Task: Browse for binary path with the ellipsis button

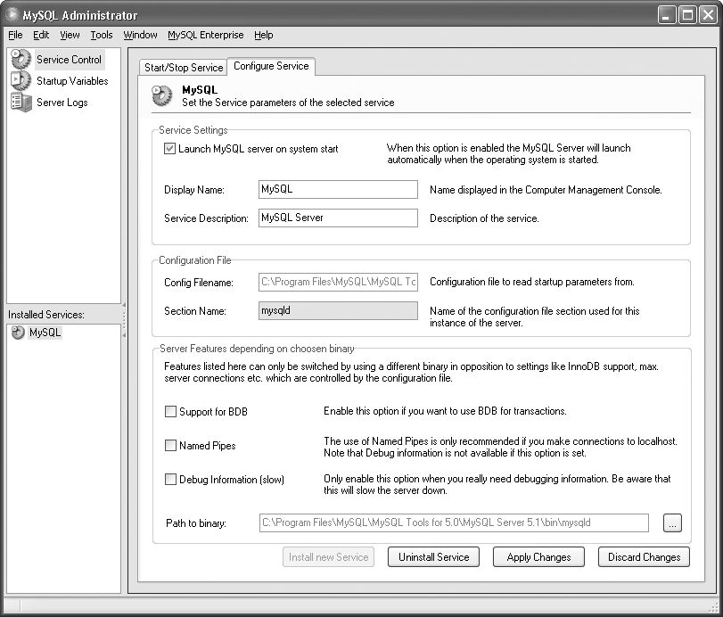Action: click(673, 523)
